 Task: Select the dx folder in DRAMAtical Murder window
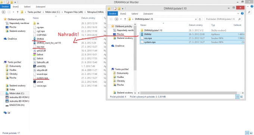(x=38, y=23)
